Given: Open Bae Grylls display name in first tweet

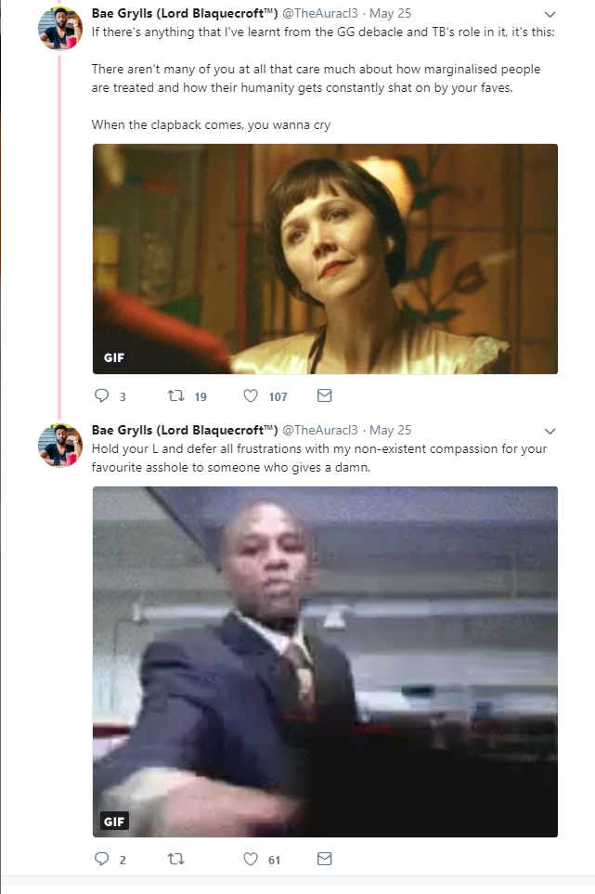Looking at the screenshot, I should (185, 13).
